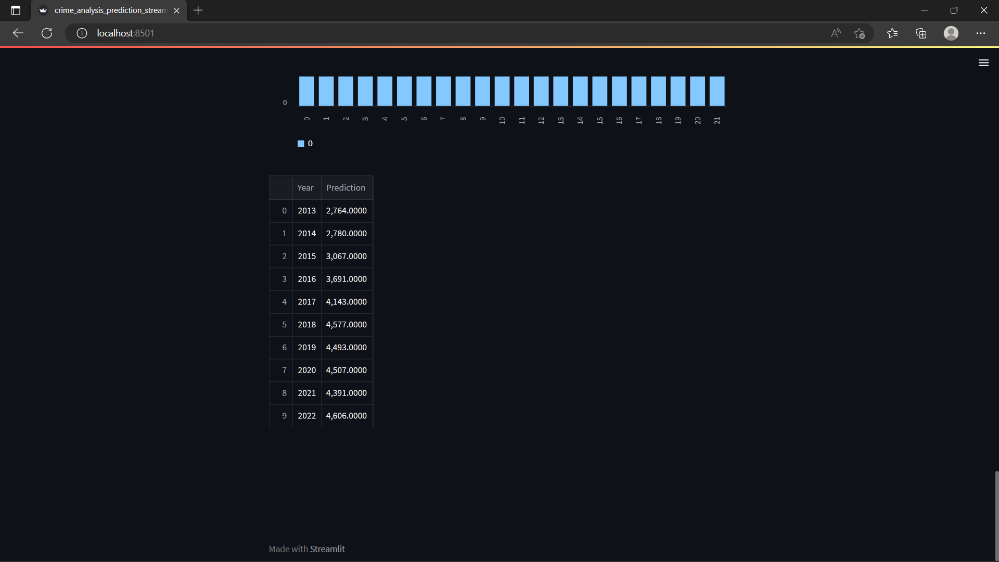View site information icon in address bar
999x562 pixels.
[x=82, y=33]
